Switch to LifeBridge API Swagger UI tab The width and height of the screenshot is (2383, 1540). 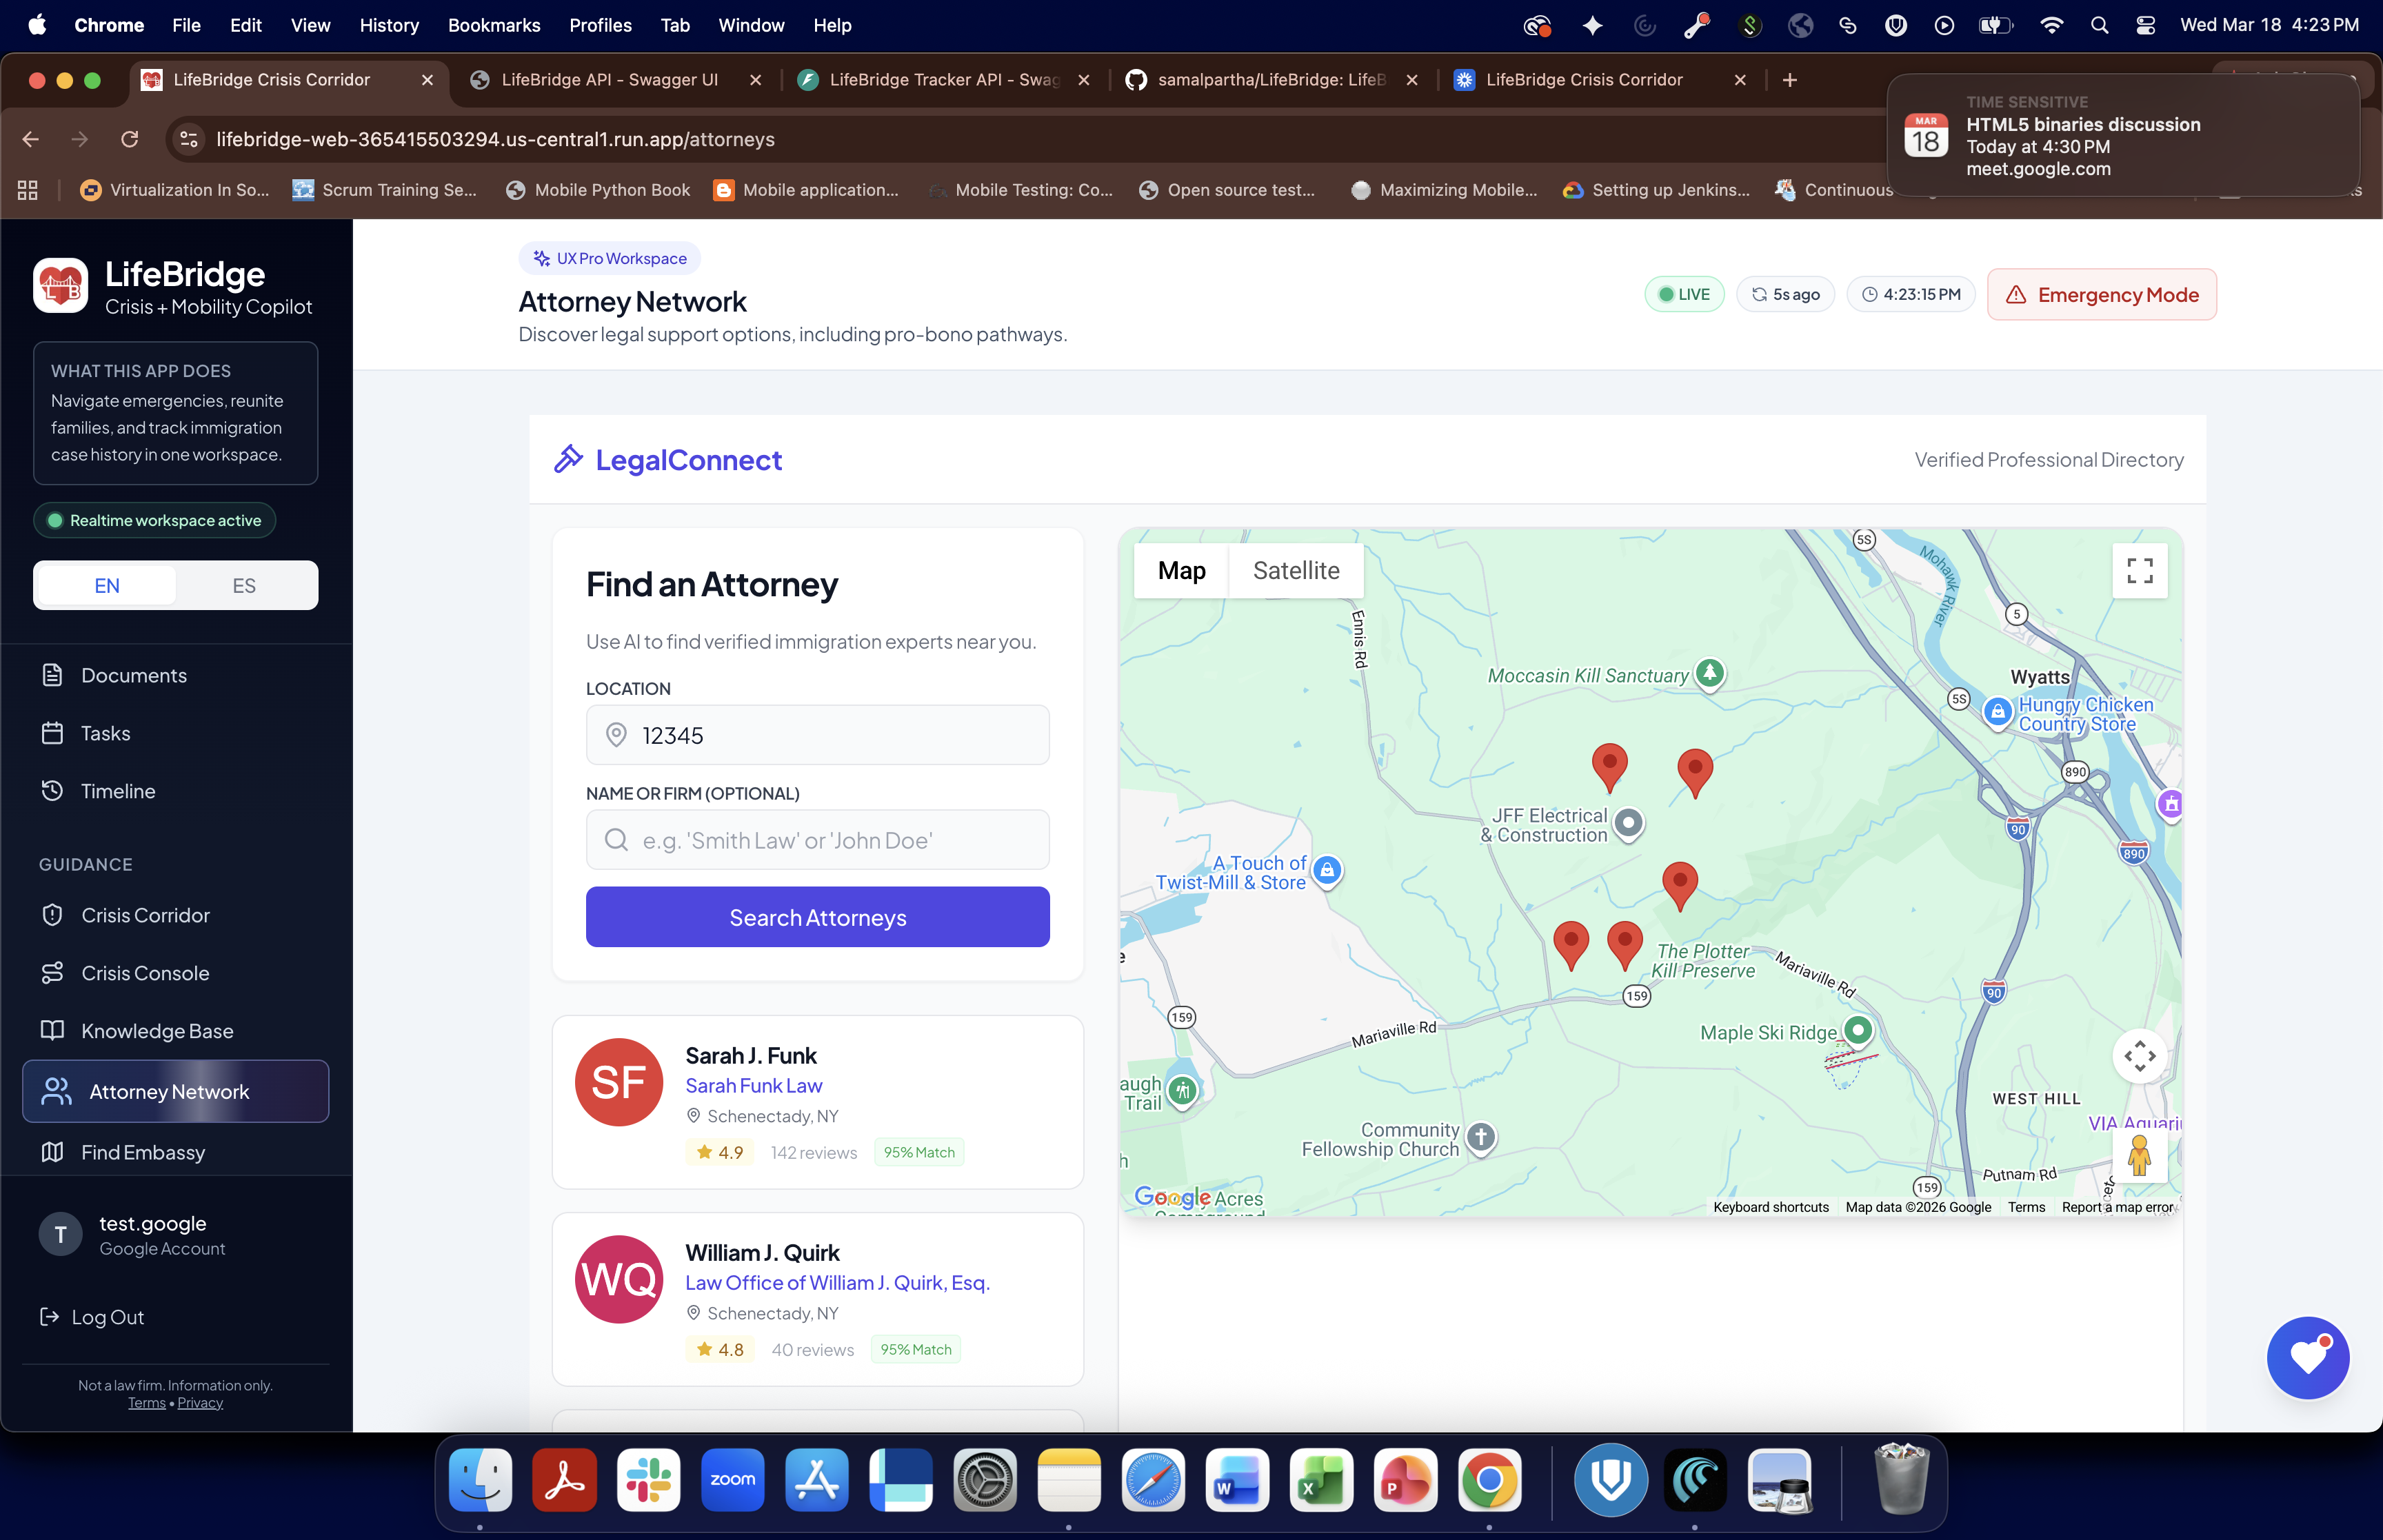pos(609,80)
